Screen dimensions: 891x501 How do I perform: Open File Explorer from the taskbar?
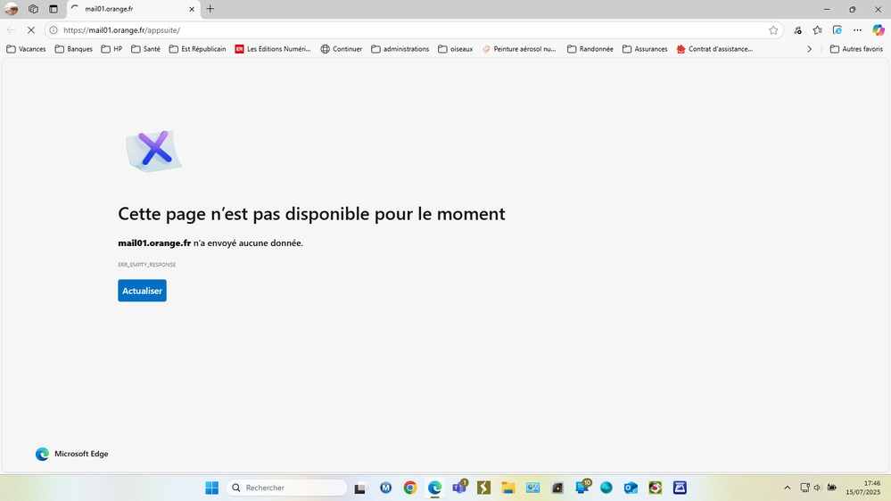click(x=508, y=488)
